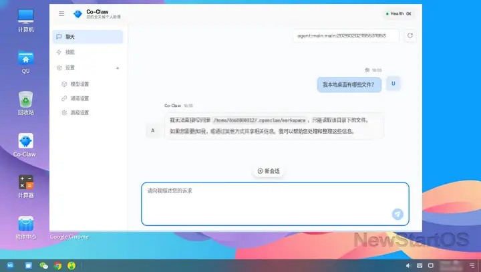Collapse the 设置 settings section arrow

click(118, 67)
